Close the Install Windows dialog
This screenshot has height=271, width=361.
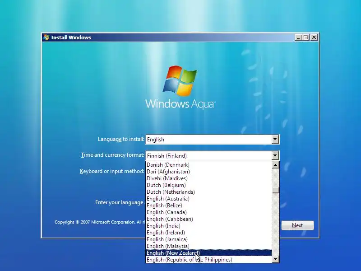point(314,37)
